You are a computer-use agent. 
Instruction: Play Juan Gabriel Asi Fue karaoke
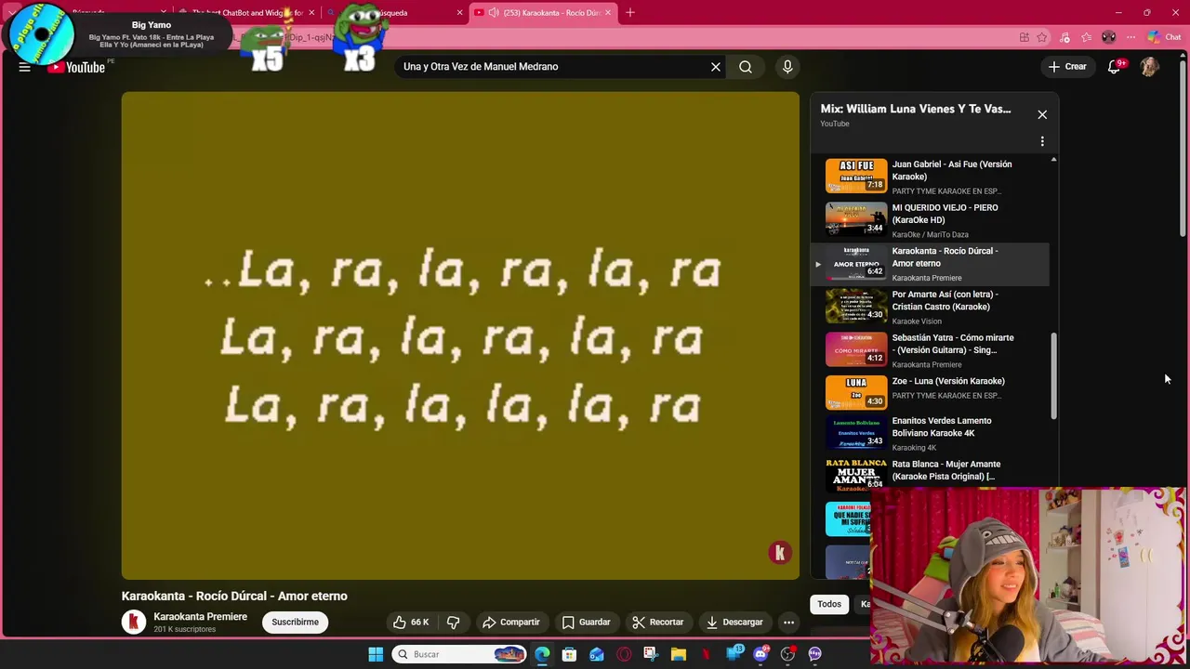coord(937,177)
